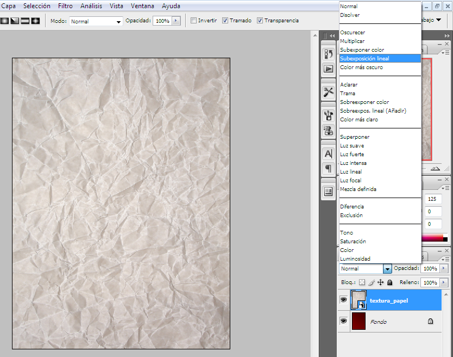The height and width of the screenshot is (357, 453).
Task: Open the Filtro menu
Action: [x=65, y=6]
